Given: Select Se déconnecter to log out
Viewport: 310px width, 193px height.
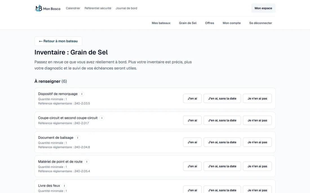Looking at the screenshot, I should point(261,23).
